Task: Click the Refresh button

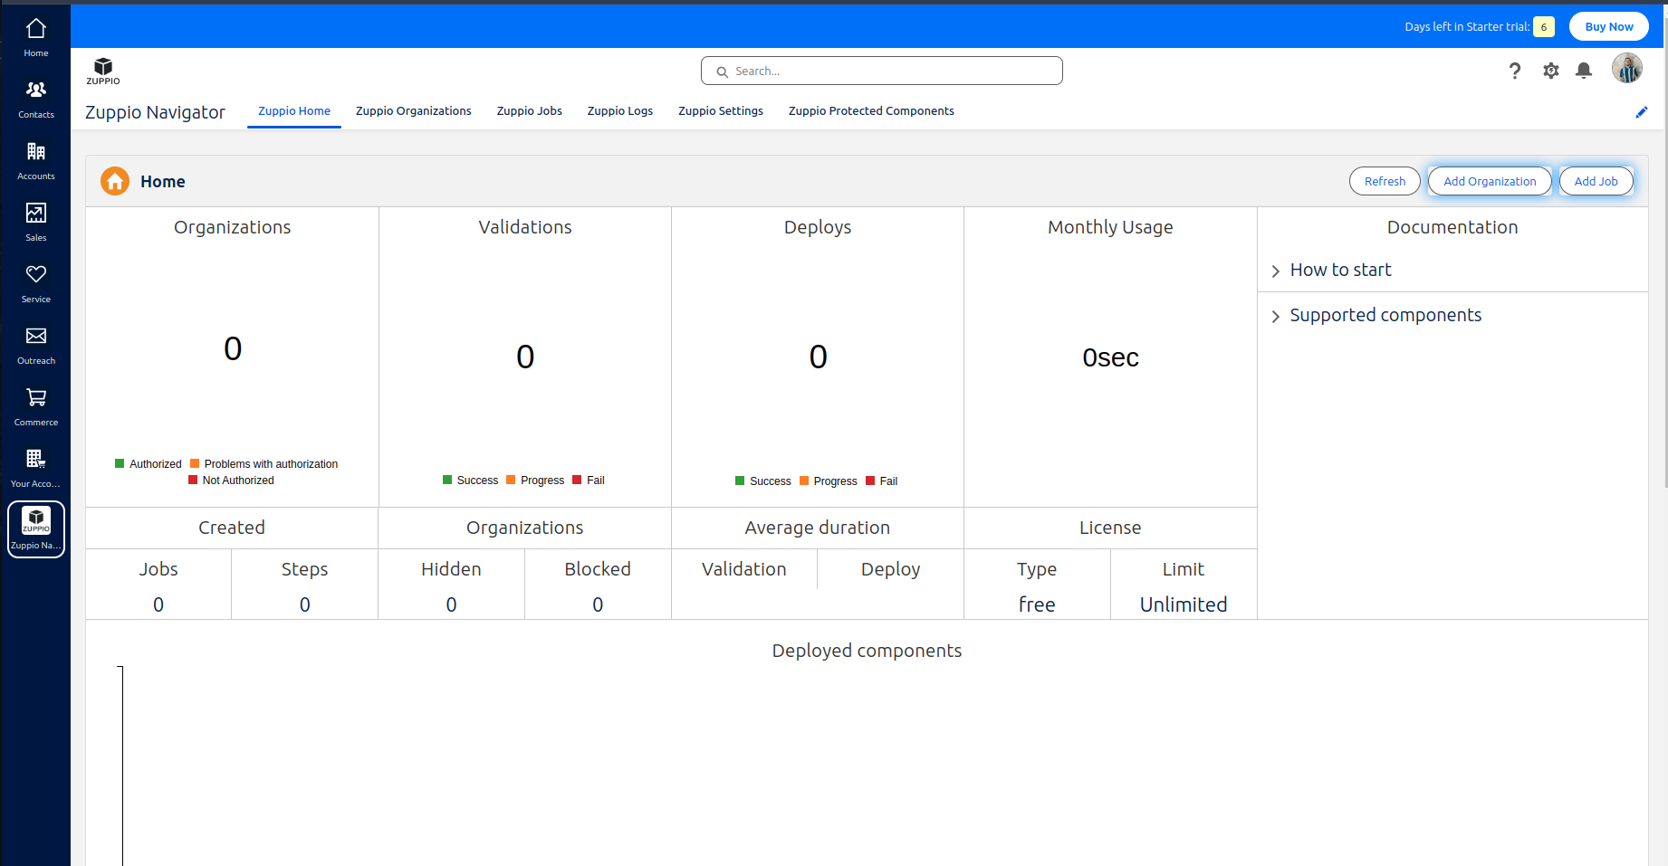Action: coord(1385,181)
